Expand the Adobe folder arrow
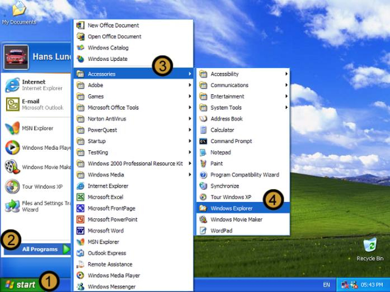This screenshot has width=390, height=292. tap(190, 85)
